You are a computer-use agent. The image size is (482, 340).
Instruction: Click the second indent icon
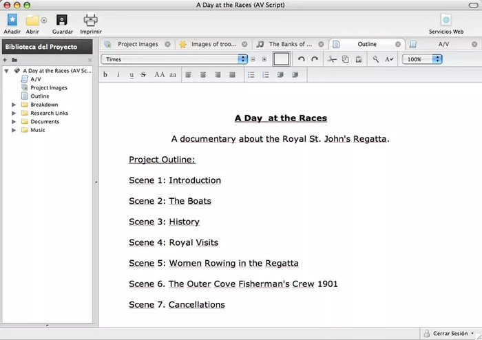click(x=295, y=74)
